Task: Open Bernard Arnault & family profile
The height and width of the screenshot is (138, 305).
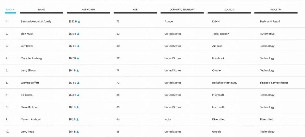Action: [x=36, y=21]
